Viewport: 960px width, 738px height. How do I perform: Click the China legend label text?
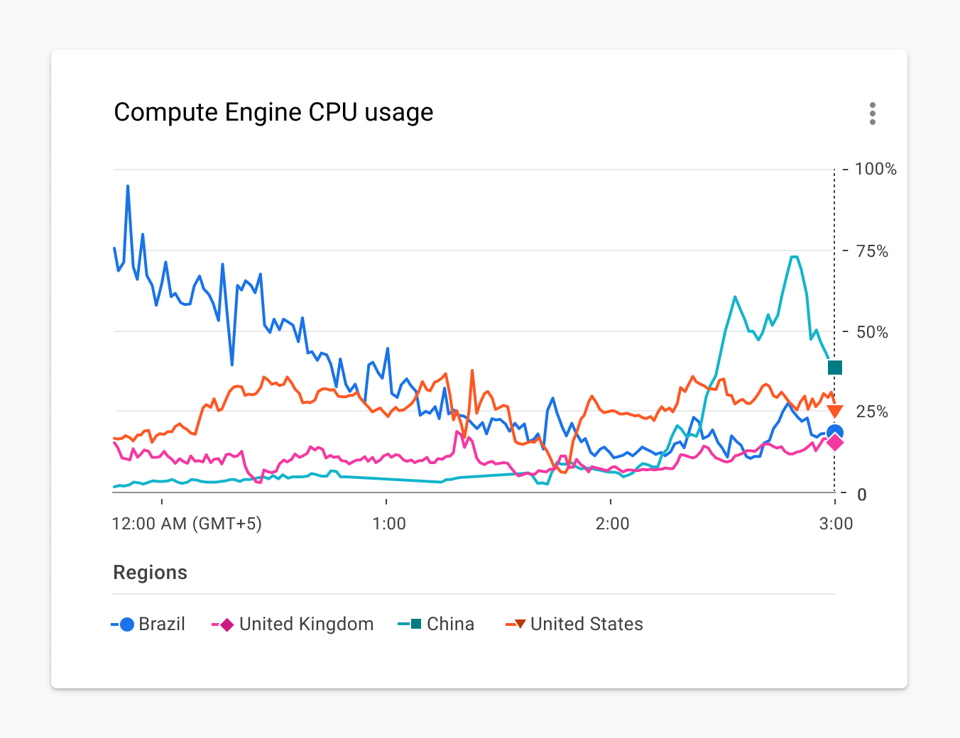coord(449,624)
